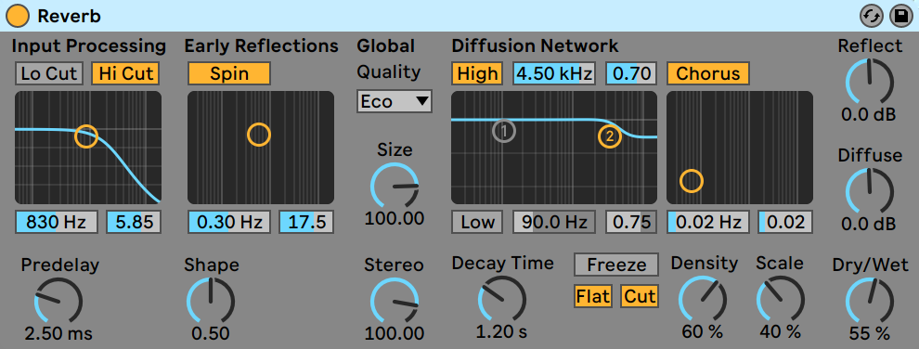Toggle the Spin switch off

click(229, 73)
